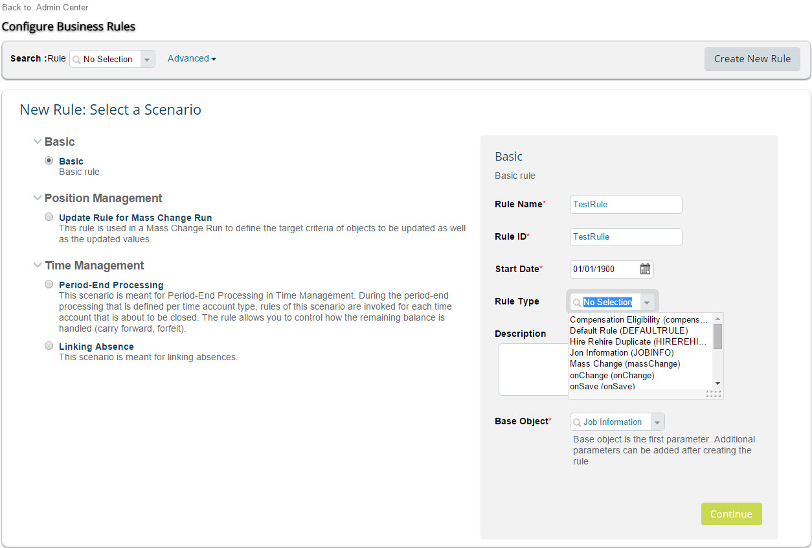Click the Create New Rule button
812x548 pixels.
752,59
